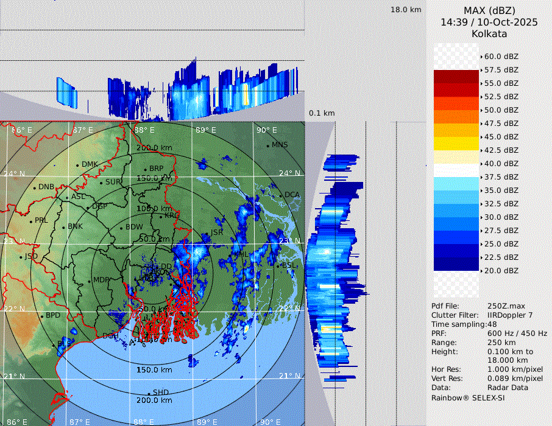552x426 pixels.
Task: Click the 18.0 km height label
Action: click(x=406, y=10)
